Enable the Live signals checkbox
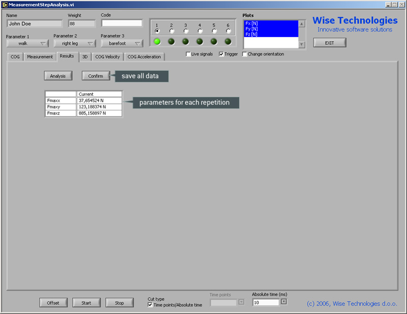Screen dimensions: 407x314 tap(188, 54)
